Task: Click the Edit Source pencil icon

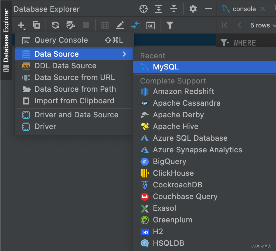Action: point(120,25)
